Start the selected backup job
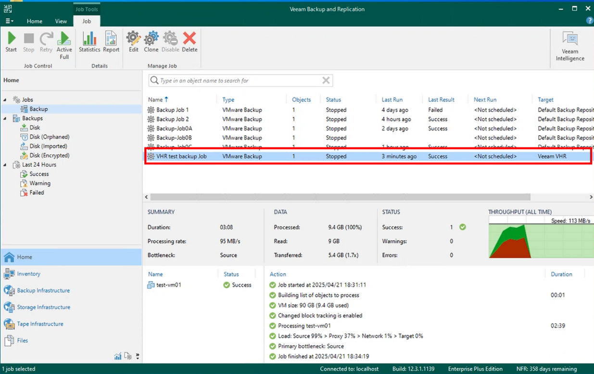The image size is (594, 374). click(x=11, y=42)
